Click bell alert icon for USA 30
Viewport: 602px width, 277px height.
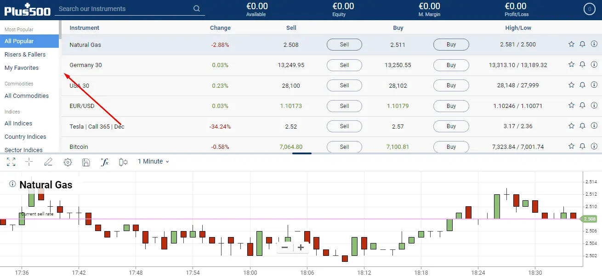tap(582, 85)
